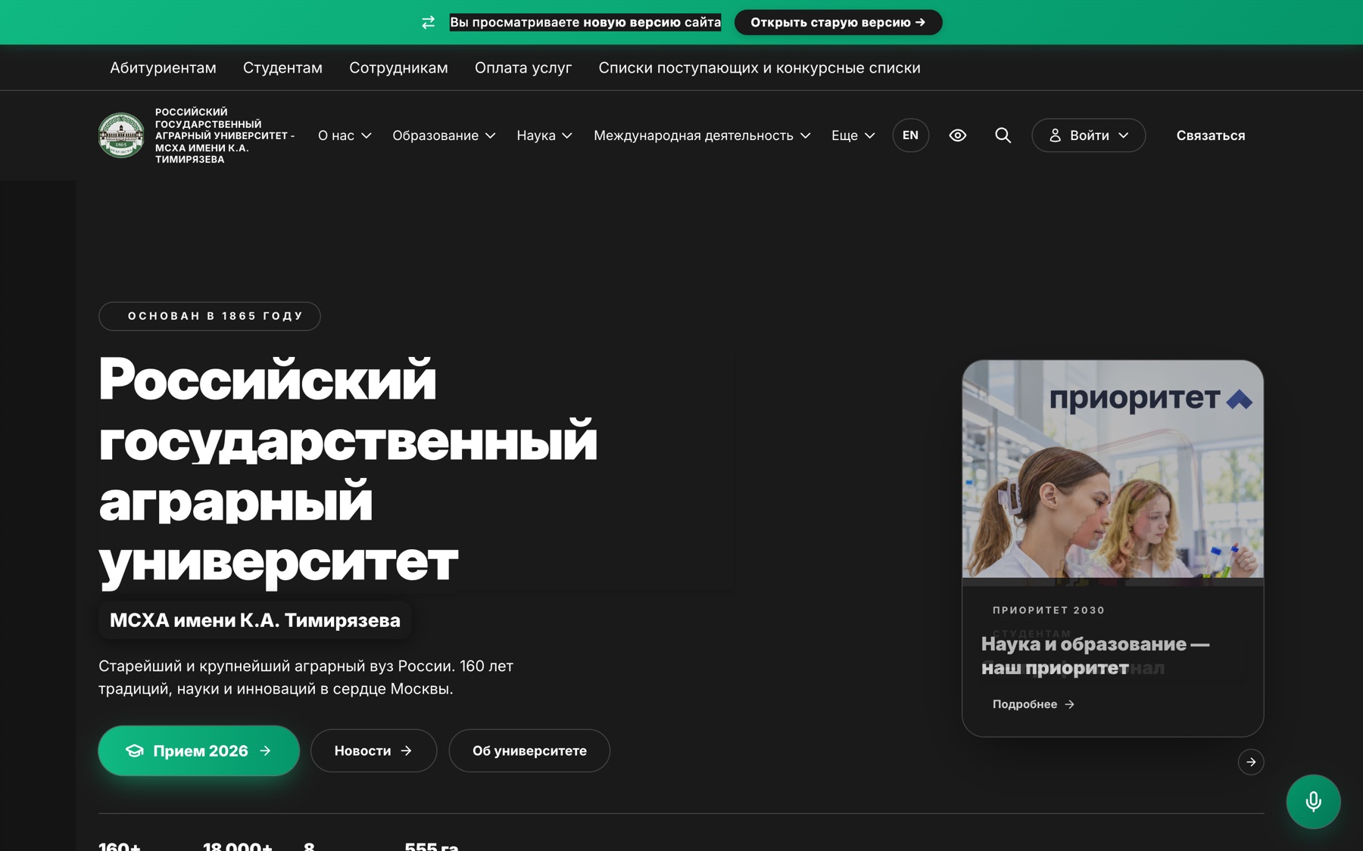Open the Оплата услуг menu item
The height and width of the screenshot is (851, 1363).
[x=523, y=68]
